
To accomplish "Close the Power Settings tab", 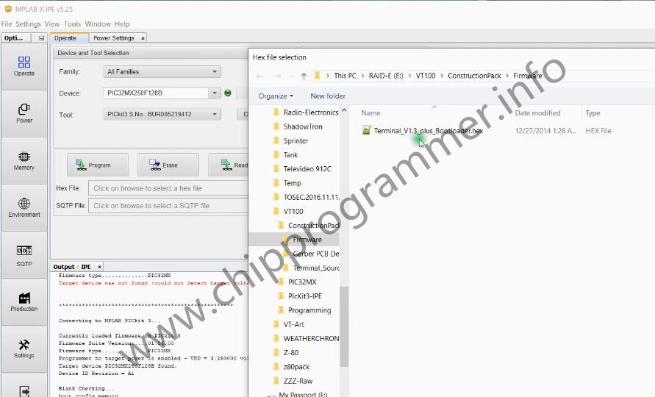I will 143,38.
